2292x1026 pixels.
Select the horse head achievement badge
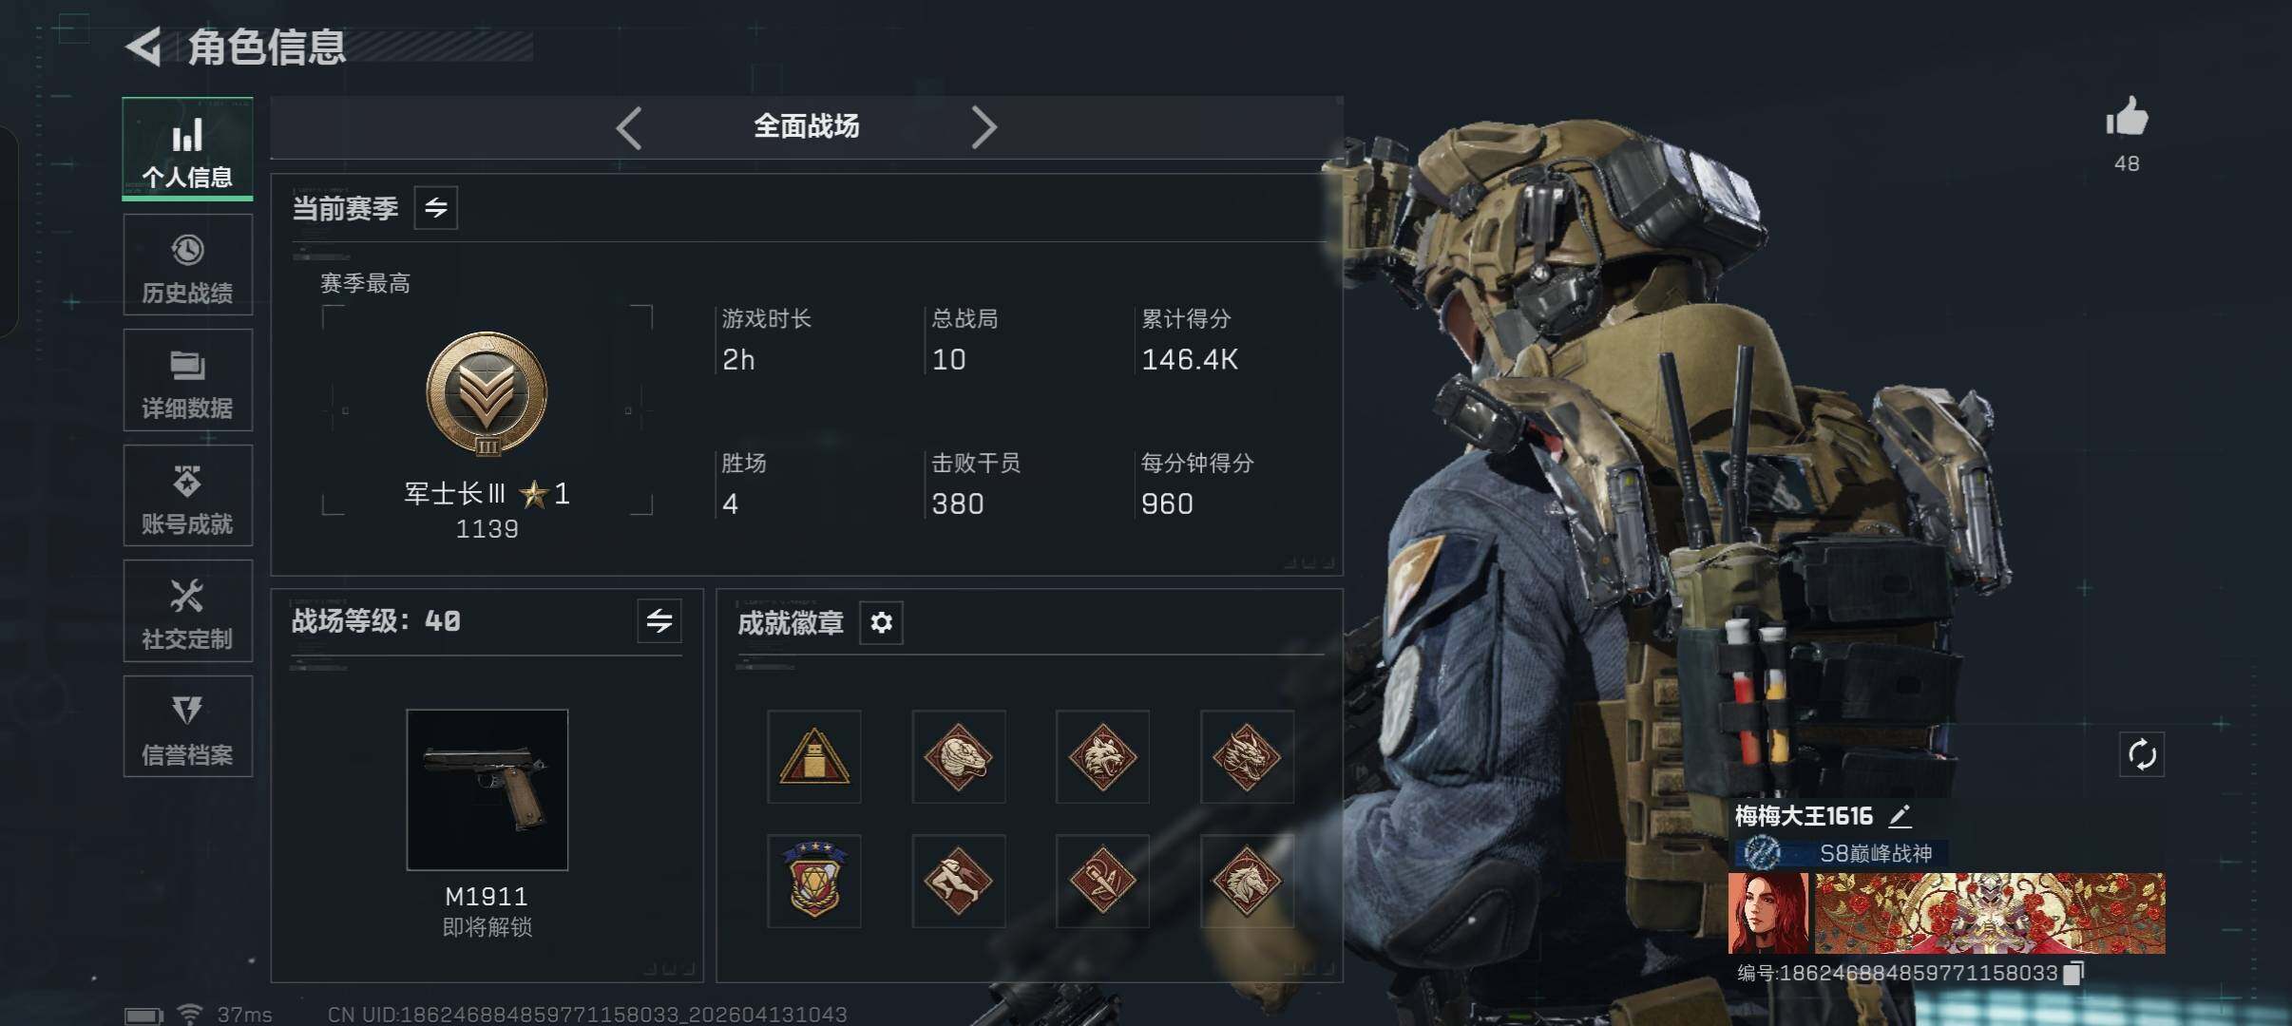tap(1247, 882)
